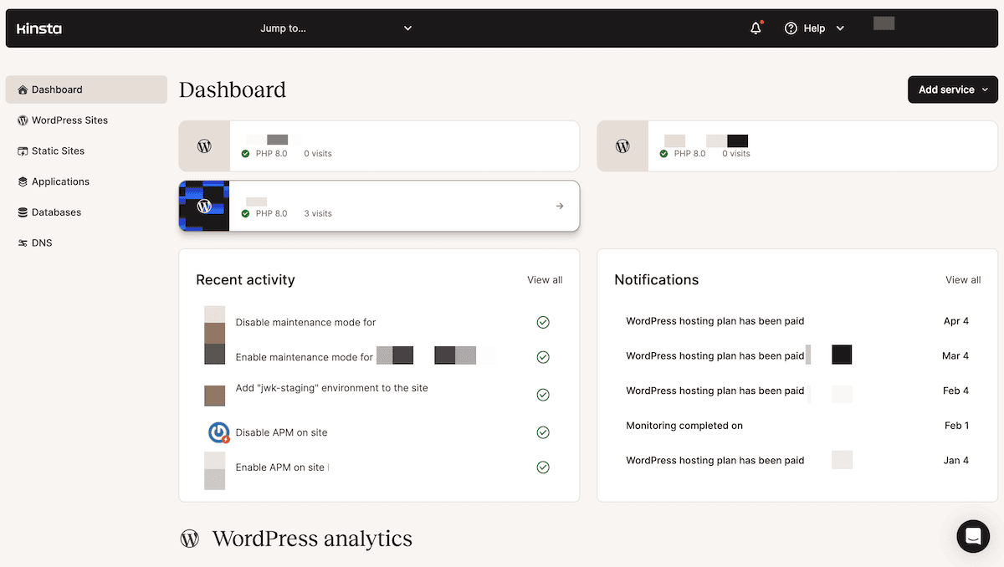Navigate to Databases

click(58, 212)
